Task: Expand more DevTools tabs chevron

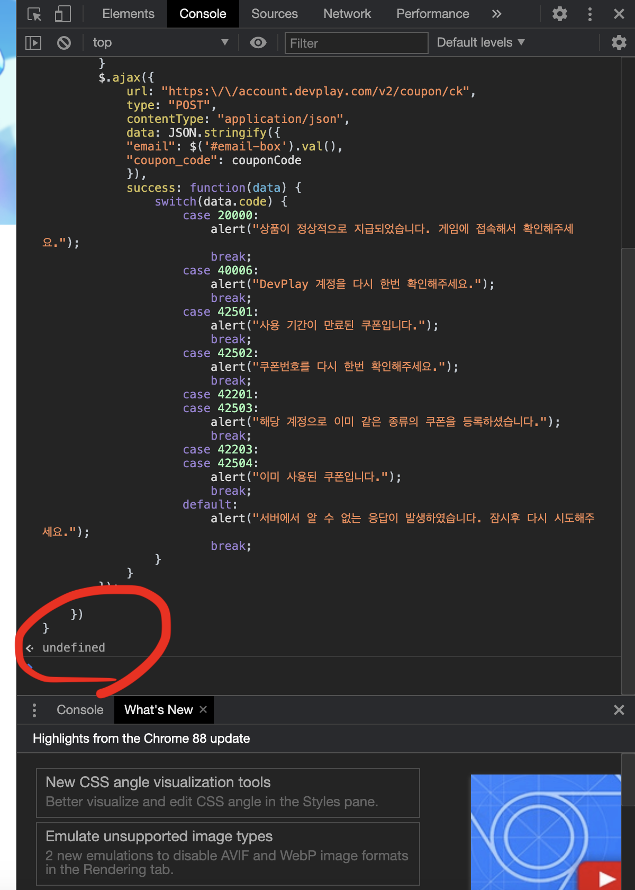Action: click(496, 14)
